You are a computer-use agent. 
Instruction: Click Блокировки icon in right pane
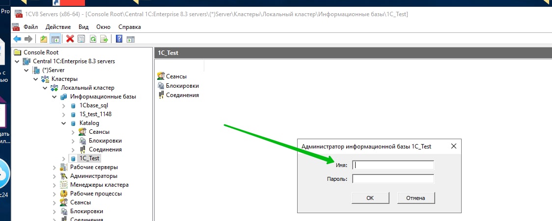(161, 86)
